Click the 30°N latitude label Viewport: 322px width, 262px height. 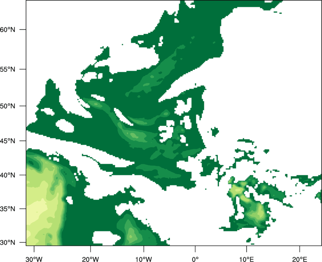point(8,243)
